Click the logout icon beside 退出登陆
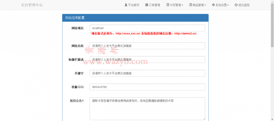 [236, 5]
